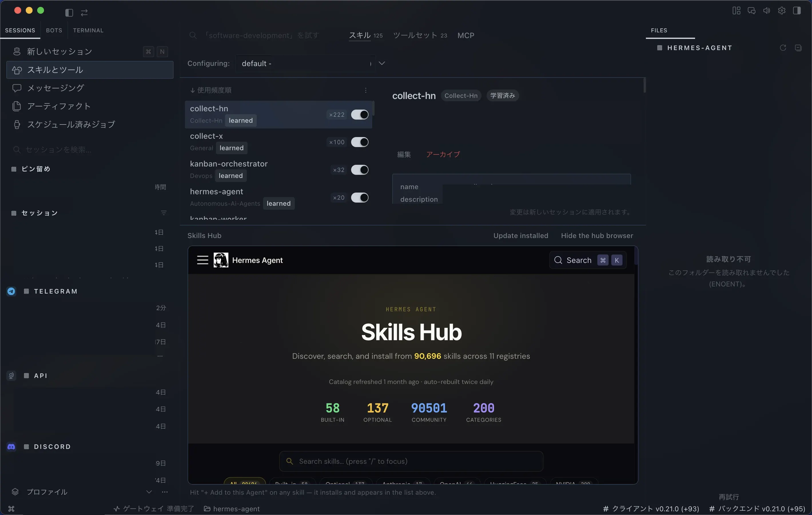Click the speaker volume icon

767,11
